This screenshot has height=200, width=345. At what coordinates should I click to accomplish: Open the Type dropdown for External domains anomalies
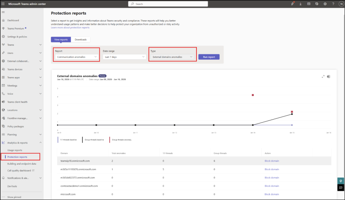172,57
